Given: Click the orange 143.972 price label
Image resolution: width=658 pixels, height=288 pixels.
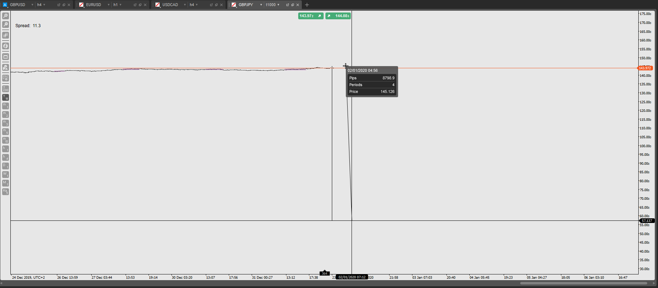Looking at the screenshot, I should tap(645, 68).
